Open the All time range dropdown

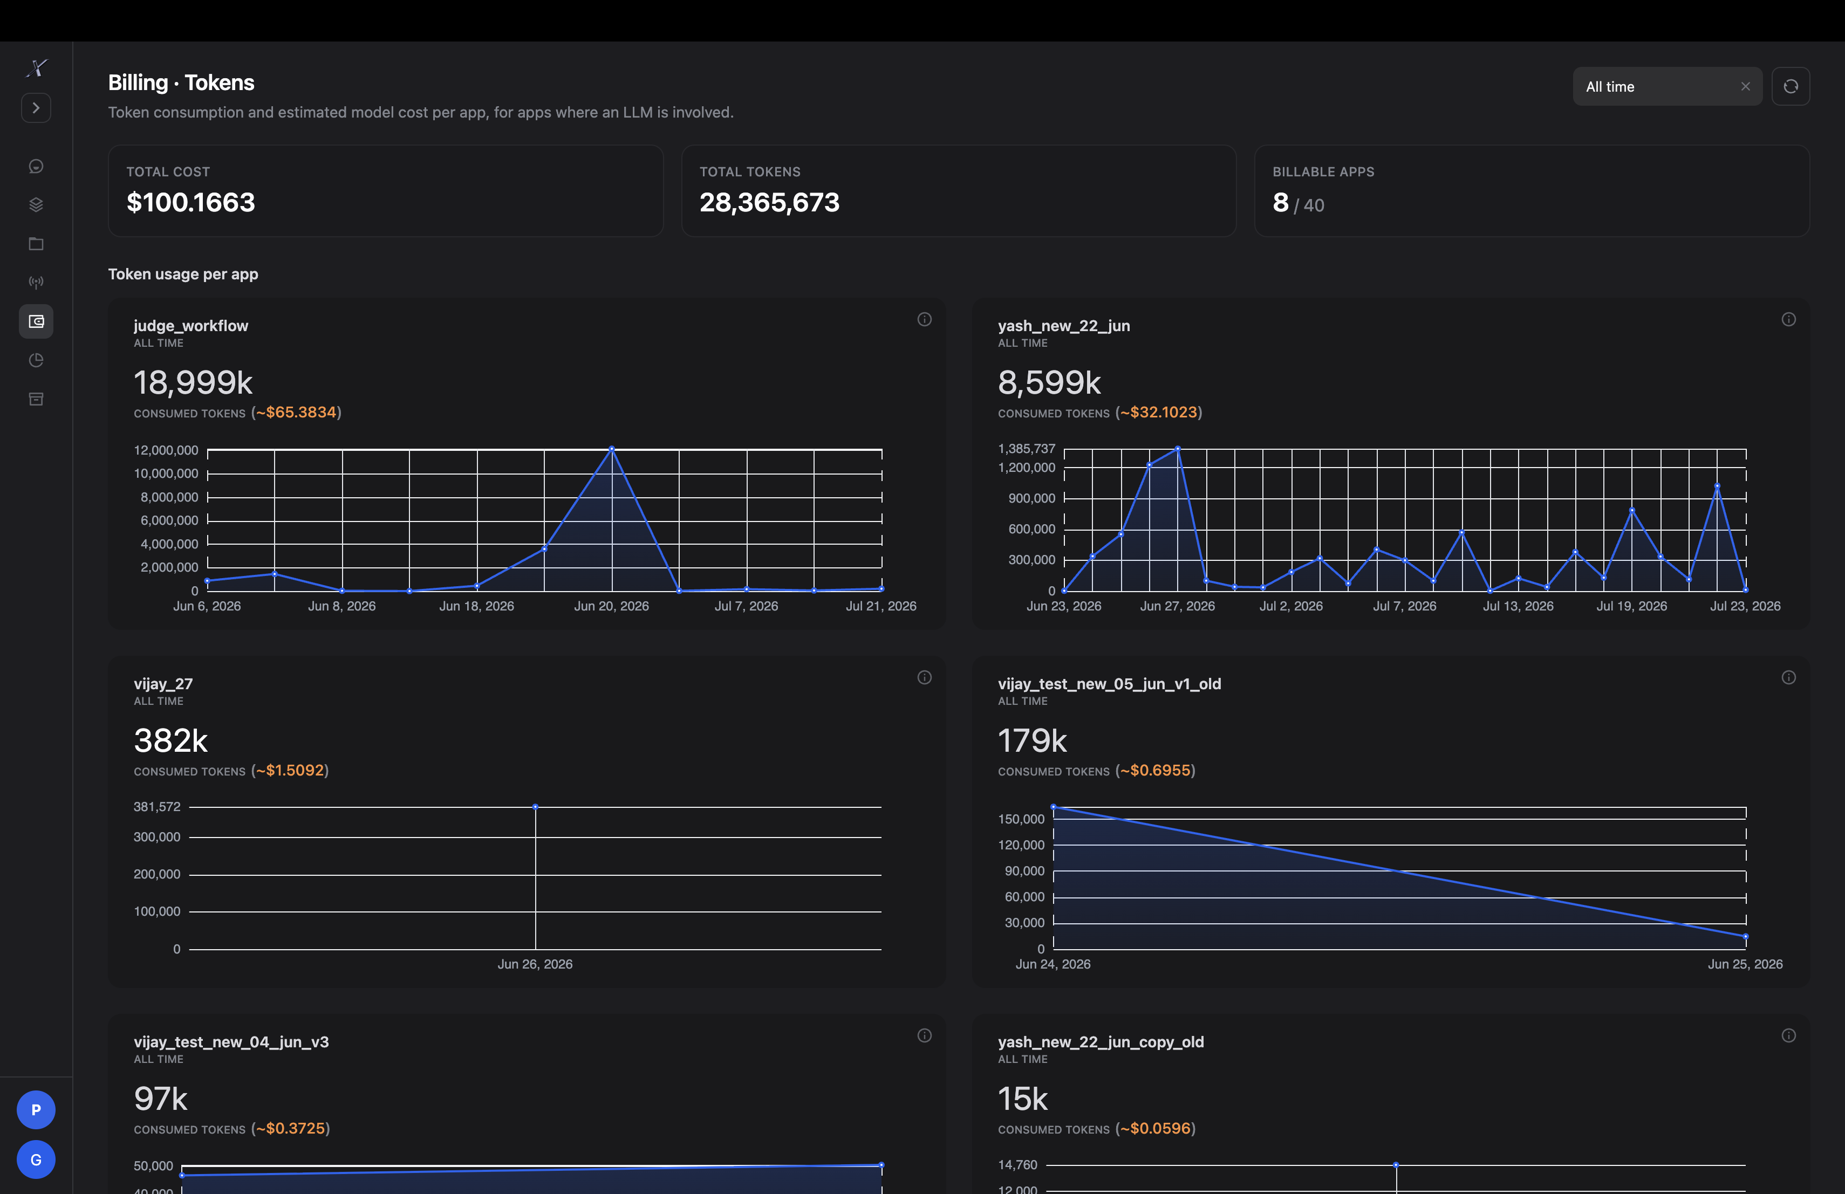coord(1666,86)
